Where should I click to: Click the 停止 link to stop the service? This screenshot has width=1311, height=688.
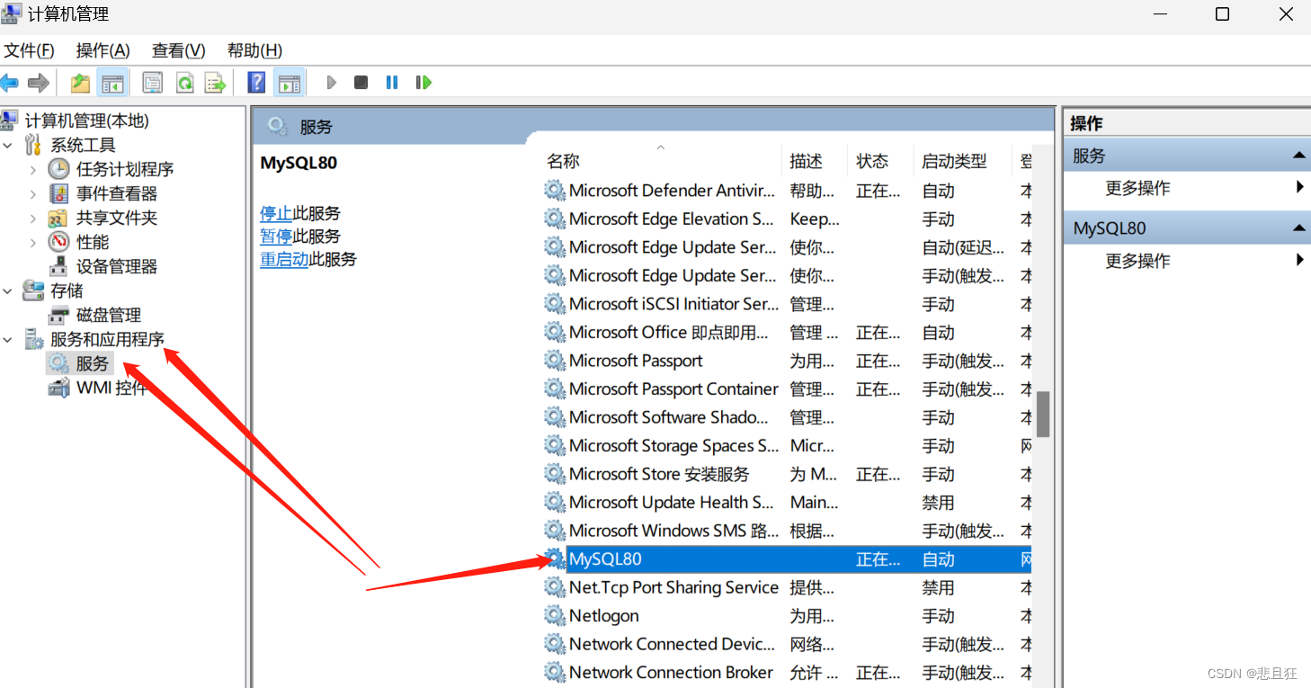pyautogui.click(x=276, y=213)
